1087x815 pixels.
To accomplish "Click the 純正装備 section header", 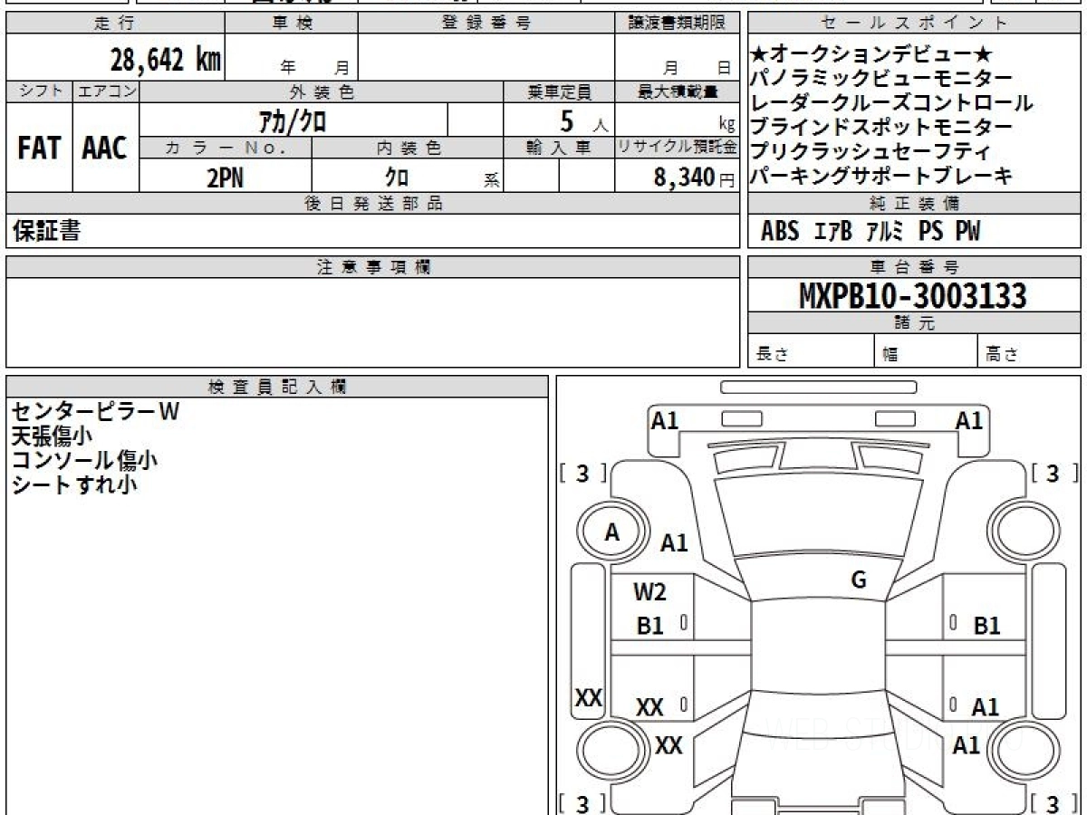I will (914, 204).
